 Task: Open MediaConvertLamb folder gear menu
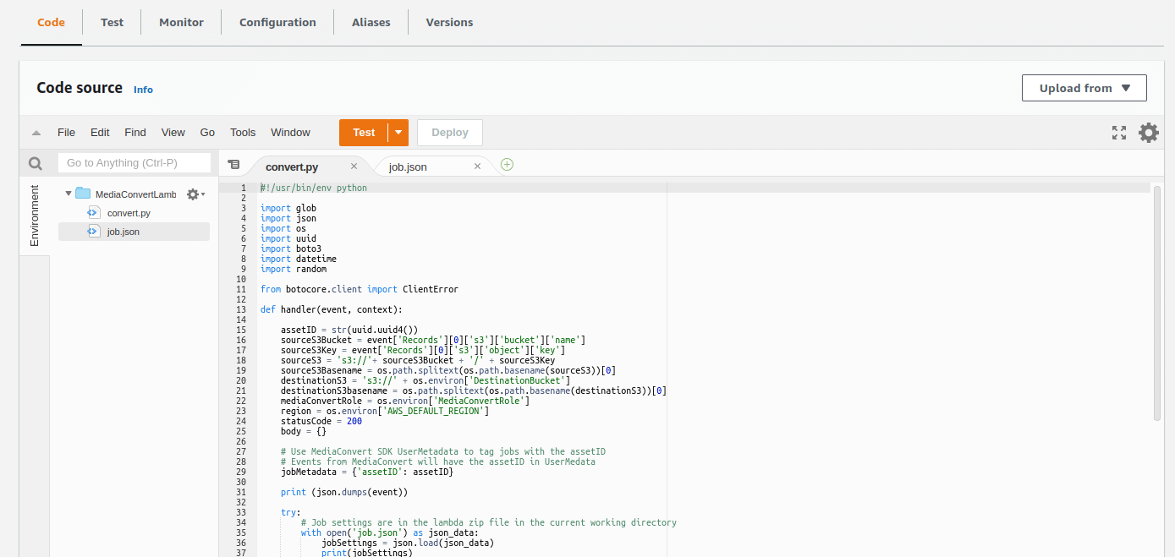pyautogui.click(x=194, y=194)
